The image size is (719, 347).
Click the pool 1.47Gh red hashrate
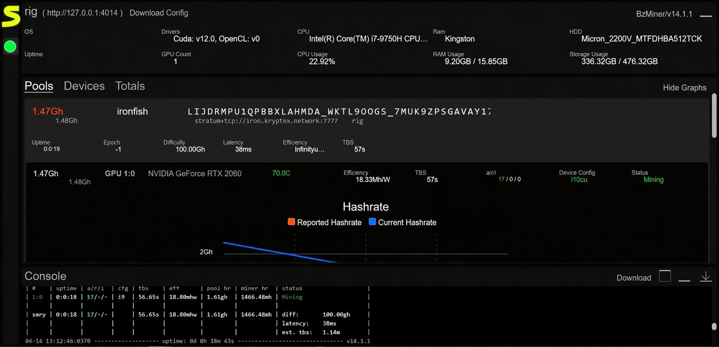[x=48, y=111]
